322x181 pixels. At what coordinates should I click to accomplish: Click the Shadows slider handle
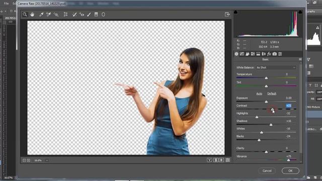pyautogui.click(x=271, y=125)
